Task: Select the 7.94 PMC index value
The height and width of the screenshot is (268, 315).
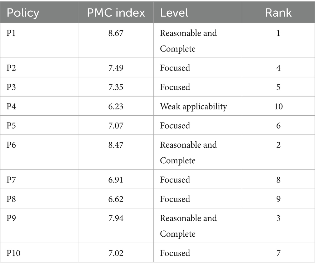Action: [x=116, y=218]
